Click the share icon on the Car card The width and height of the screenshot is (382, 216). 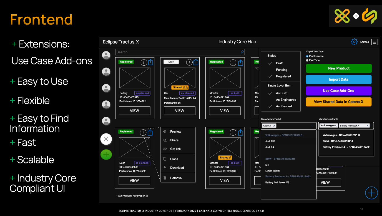196,62
